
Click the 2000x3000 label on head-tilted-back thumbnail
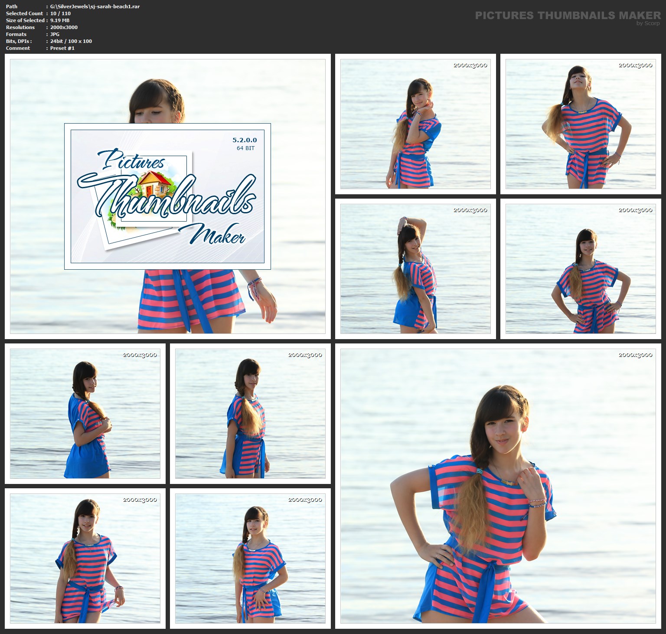[635, 65]
